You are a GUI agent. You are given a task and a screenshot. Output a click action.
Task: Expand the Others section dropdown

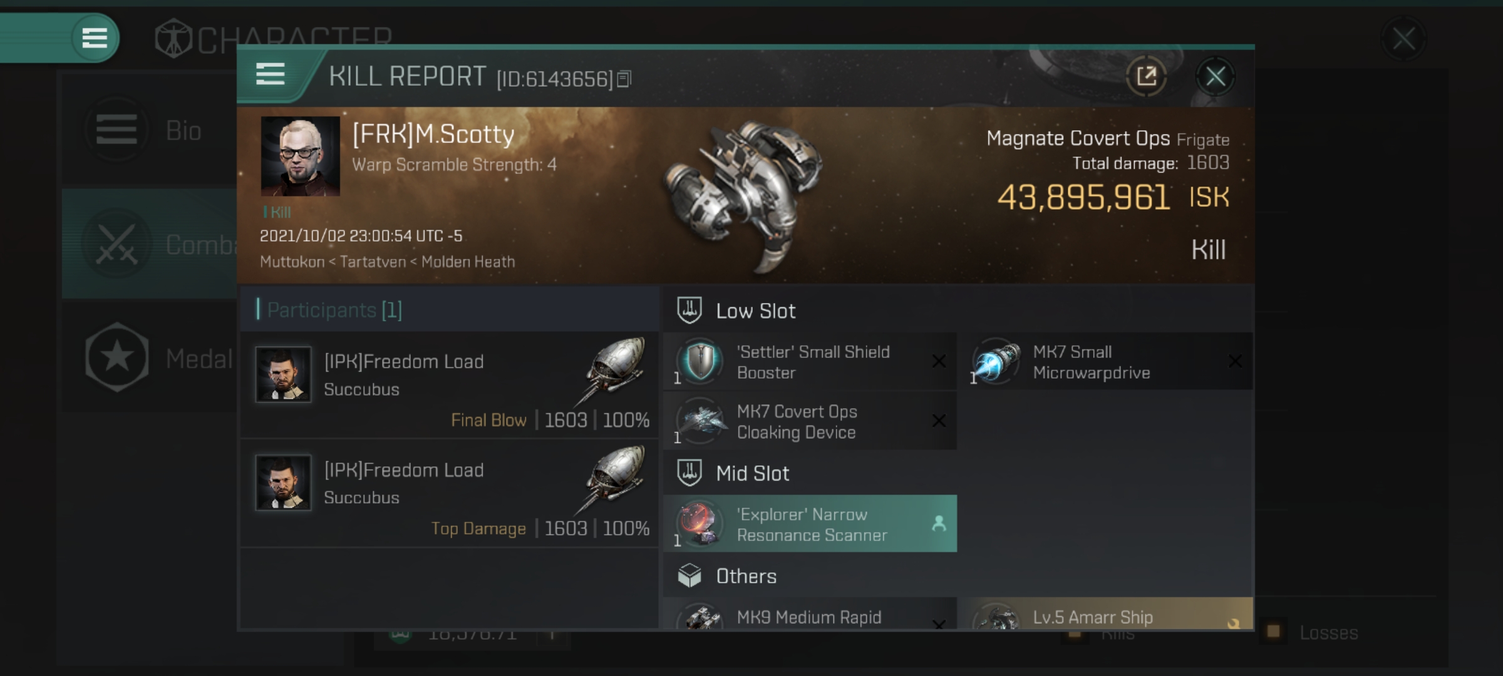pos(745,575)
